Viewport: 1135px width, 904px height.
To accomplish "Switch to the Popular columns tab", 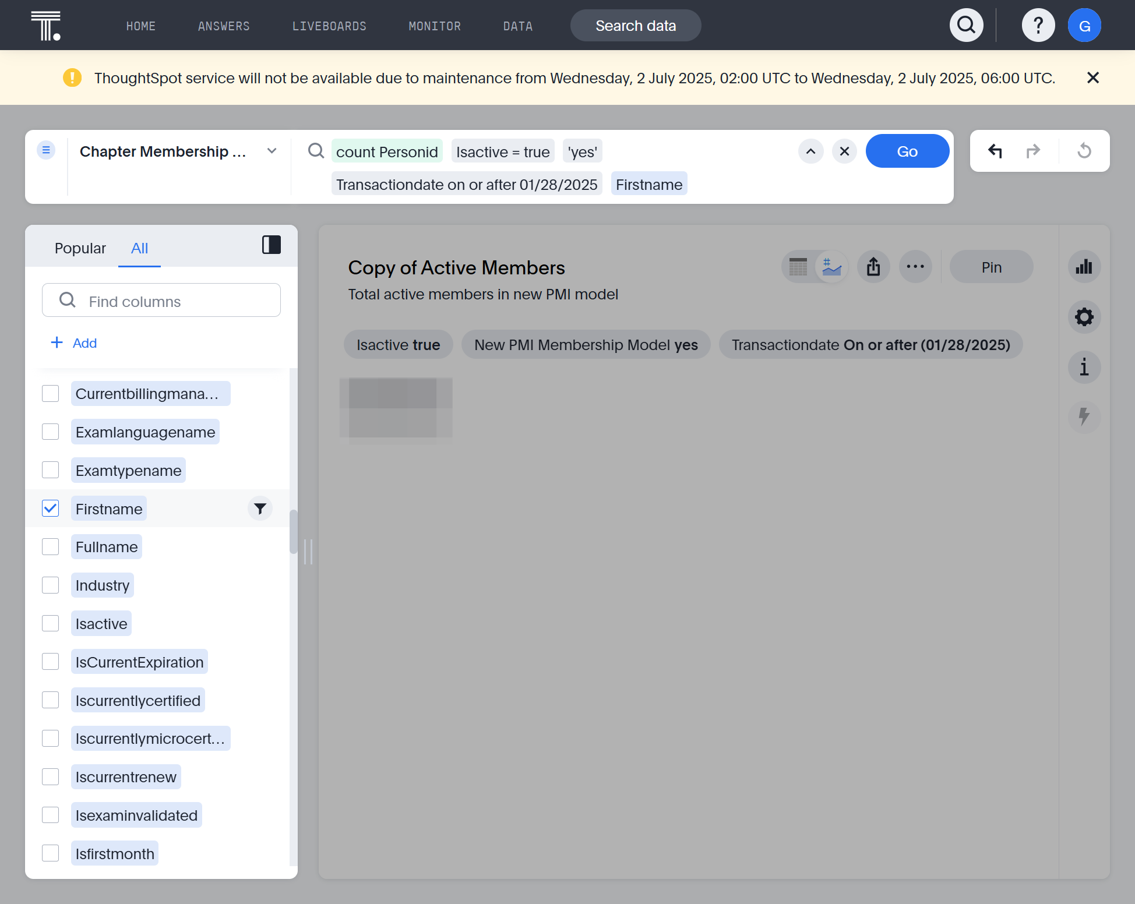I will (x=80, y=248).
